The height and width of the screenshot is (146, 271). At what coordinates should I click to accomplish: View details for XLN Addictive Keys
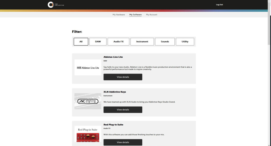click(x=123, y=110)
